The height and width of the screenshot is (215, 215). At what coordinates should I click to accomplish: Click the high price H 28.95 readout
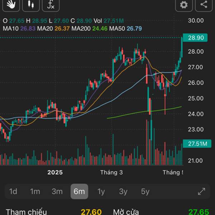point(37,21)
